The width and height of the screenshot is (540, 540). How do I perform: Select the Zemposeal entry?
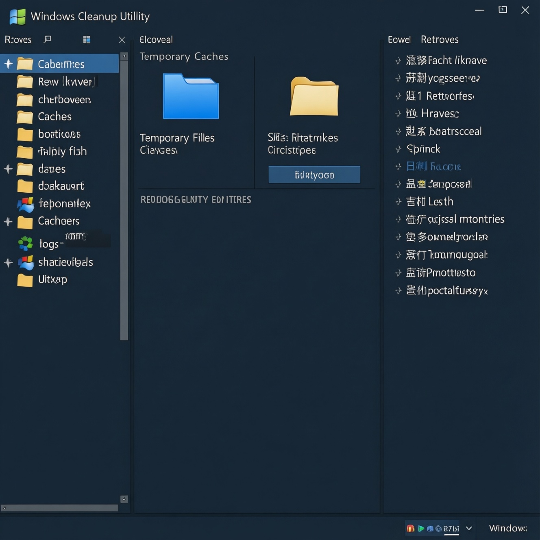click(439, 184)
